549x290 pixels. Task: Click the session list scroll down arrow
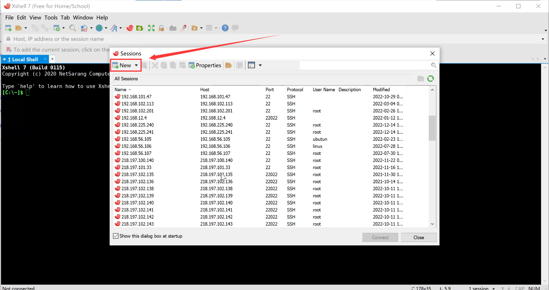coord(432,224)
